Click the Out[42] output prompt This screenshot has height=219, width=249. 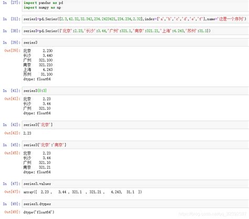(12, 133)
